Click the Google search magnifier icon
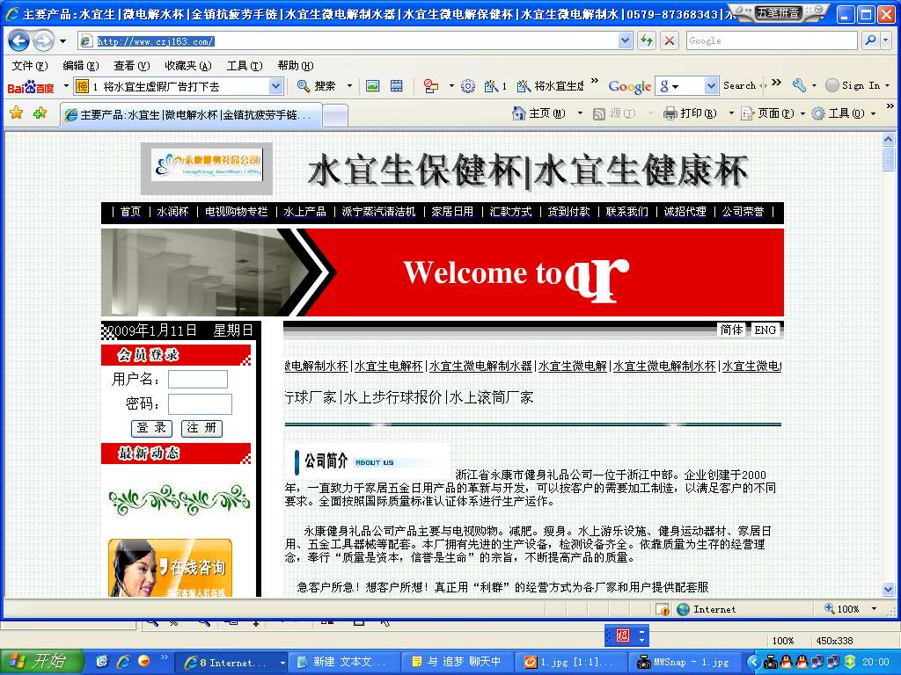 point(869,40)
